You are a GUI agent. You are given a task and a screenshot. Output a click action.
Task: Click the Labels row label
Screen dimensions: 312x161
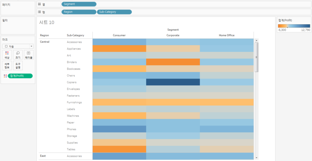(71, 109)
